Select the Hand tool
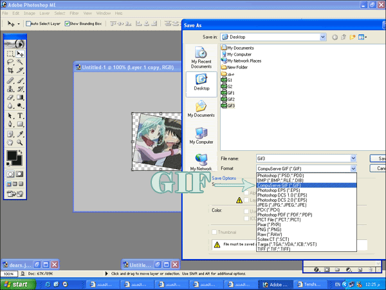 click(10, 142)
